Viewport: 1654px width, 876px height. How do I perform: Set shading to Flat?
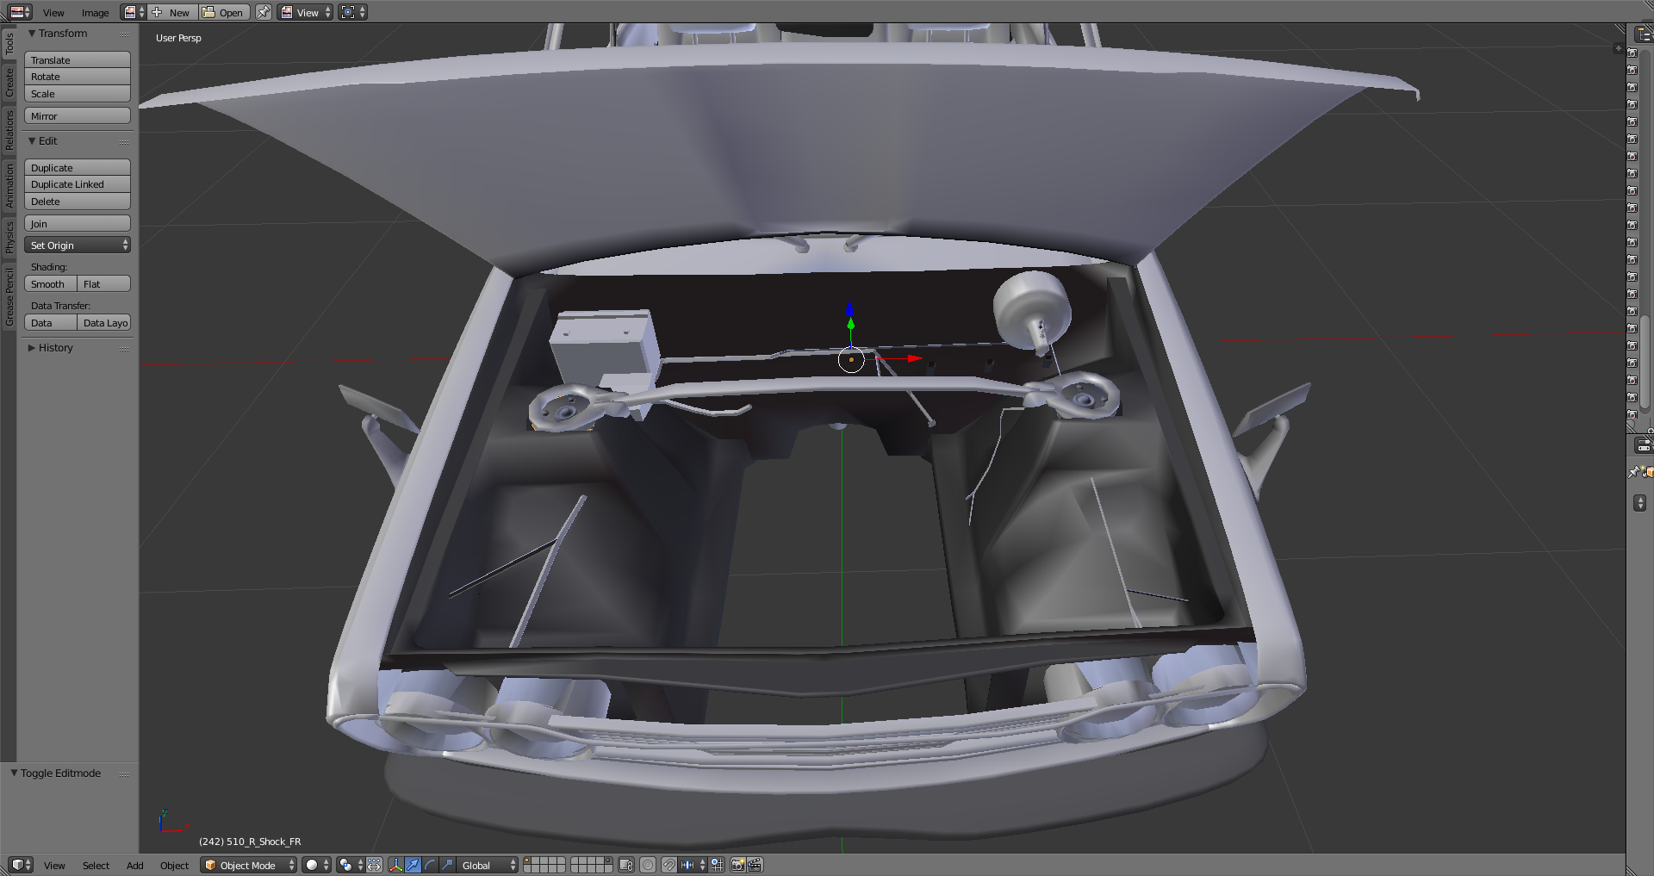tap(104, 284)
